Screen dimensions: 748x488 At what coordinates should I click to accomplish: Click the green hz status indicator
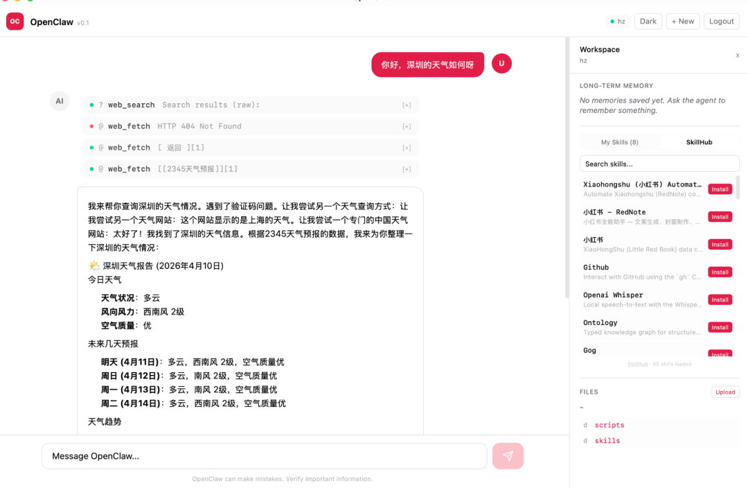[x=612, y=21]
